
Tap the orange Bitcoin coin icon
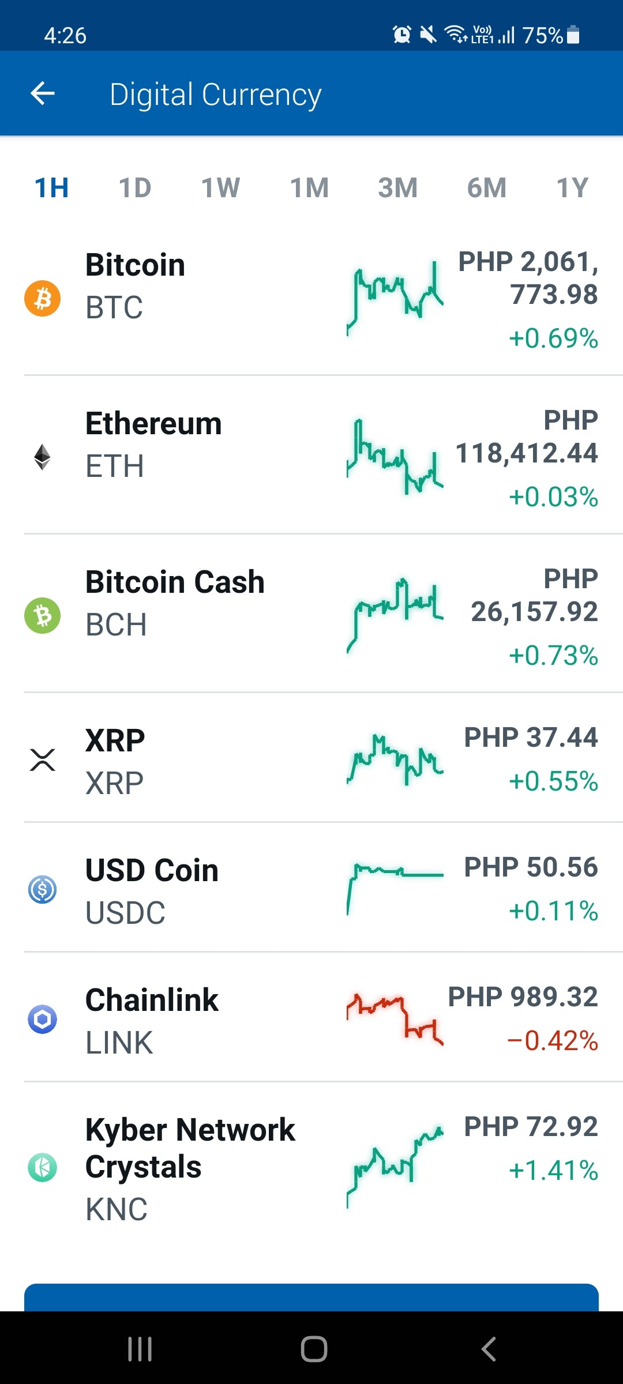tap(42, 298)
